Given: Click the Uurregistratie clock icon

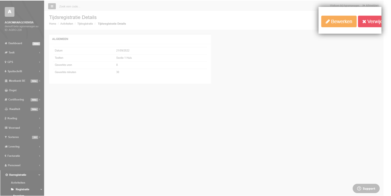Looking at the screenshot, I should tap(7, 175).
